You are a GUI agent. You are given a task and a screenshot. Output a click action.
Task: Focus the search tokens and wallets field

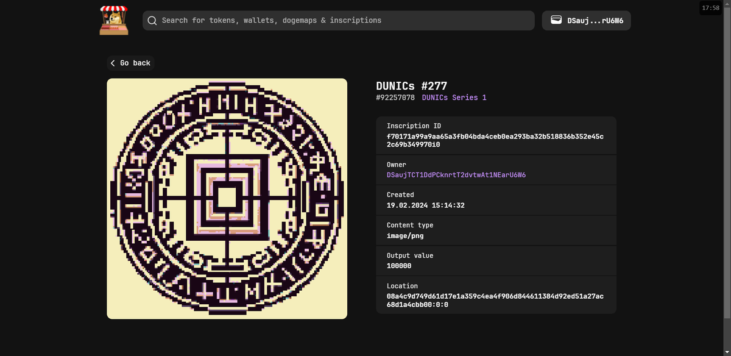click(x=339, y=20)
